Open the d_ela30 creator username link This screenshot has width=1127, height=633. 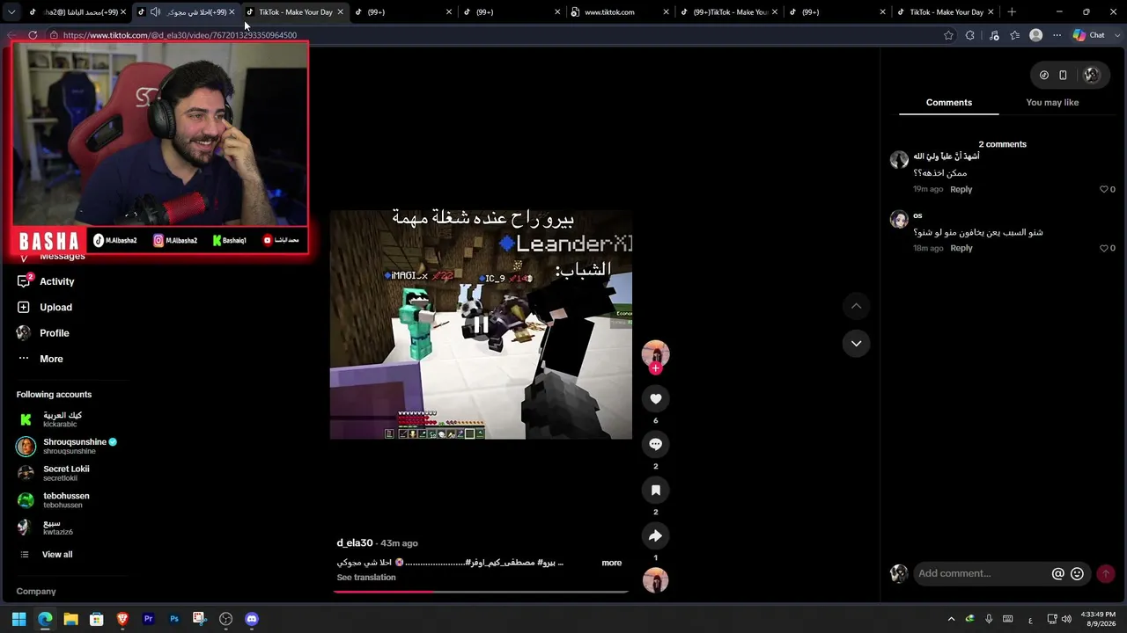click(x=355, y=543)
